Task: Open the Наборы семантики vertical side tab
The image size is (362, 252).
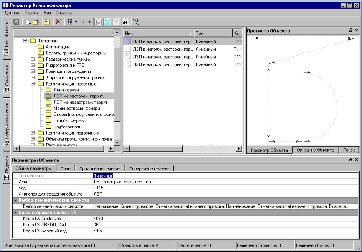Action: [7, 125]
